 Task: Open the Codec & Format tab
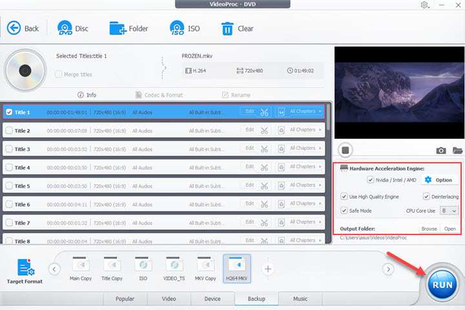coord(160,95)
